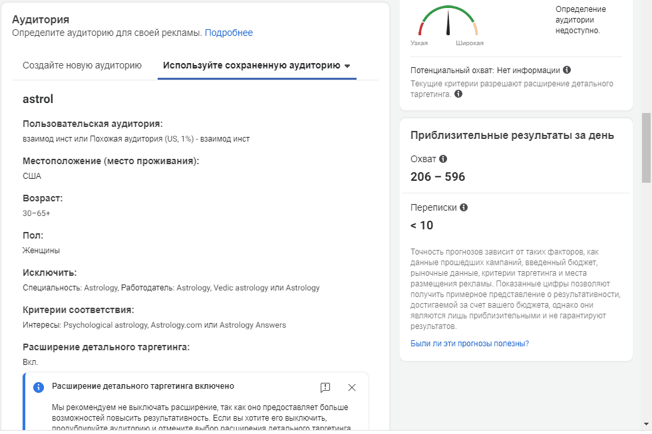652x434 pixels.
Task: Click the Женщины gender value
Action: click(41, 251)
